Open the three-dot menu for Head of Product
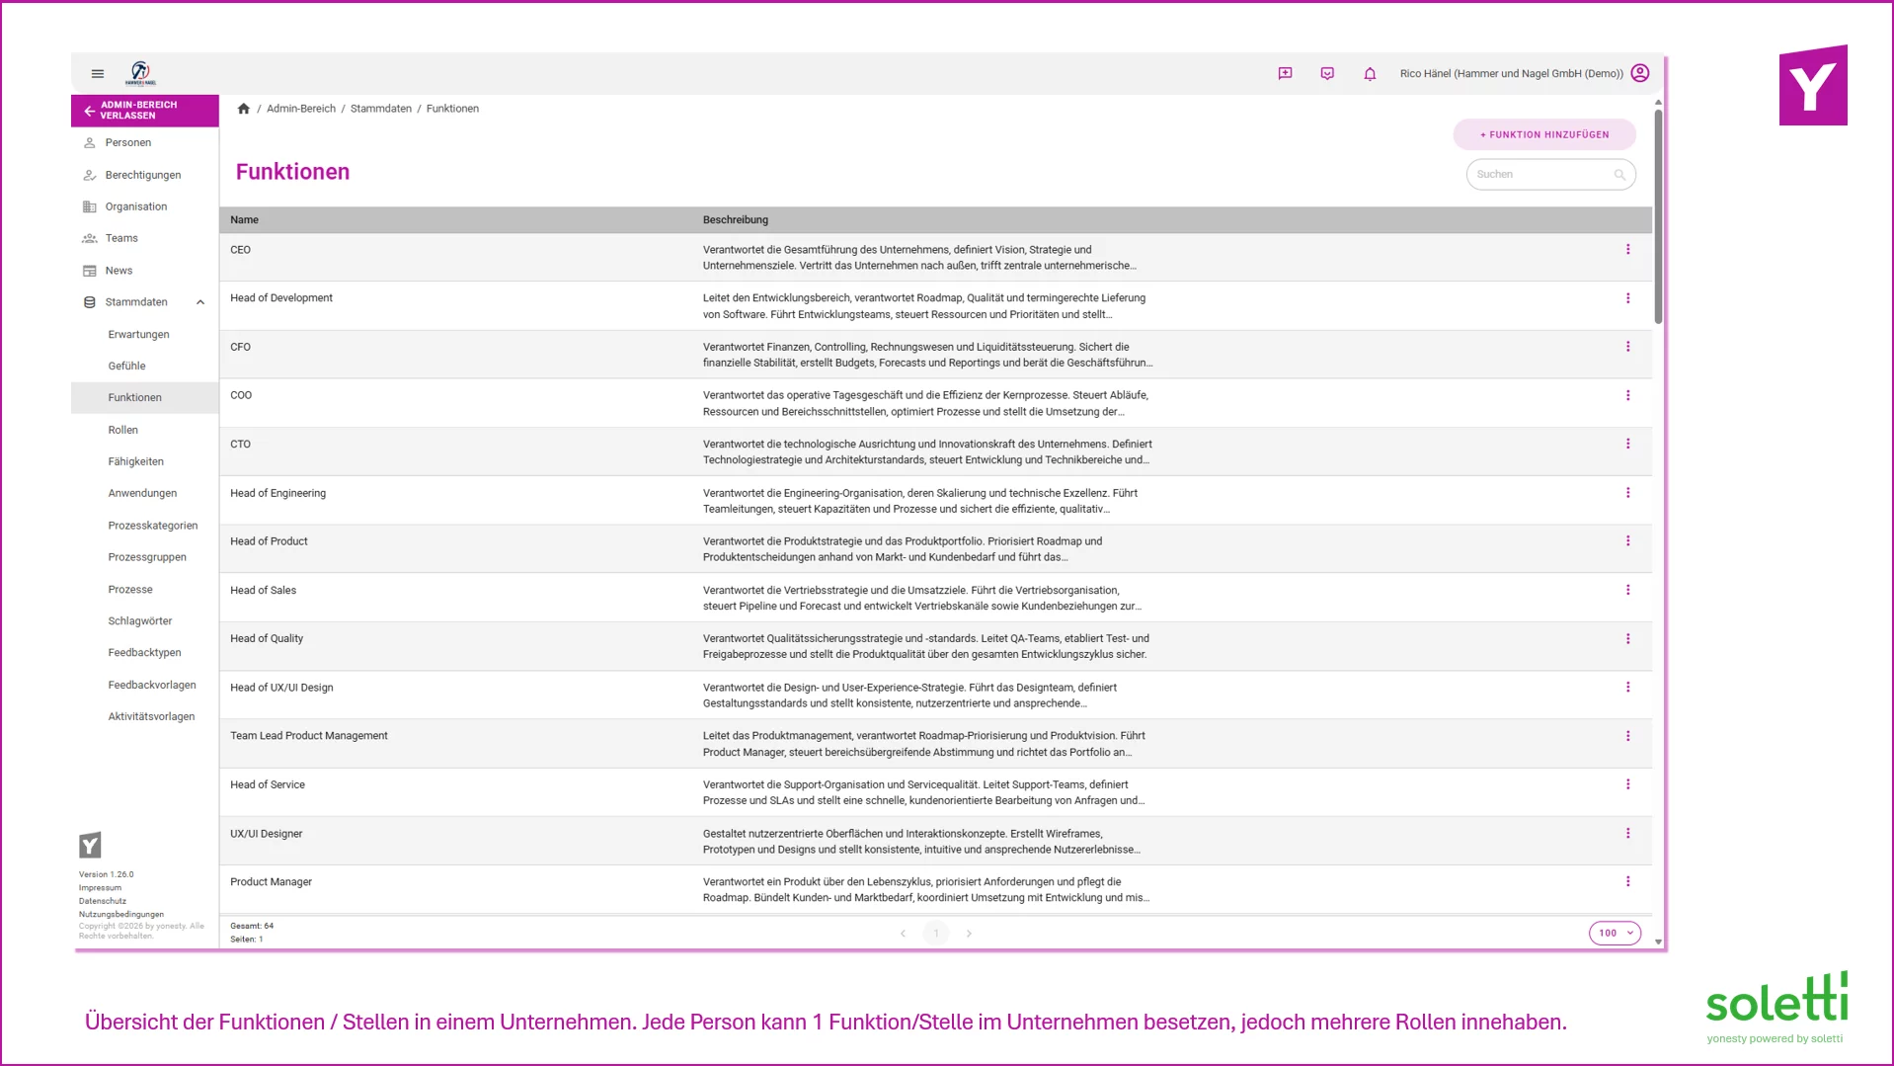The image size is (1894, 1066). (1627, 541)
